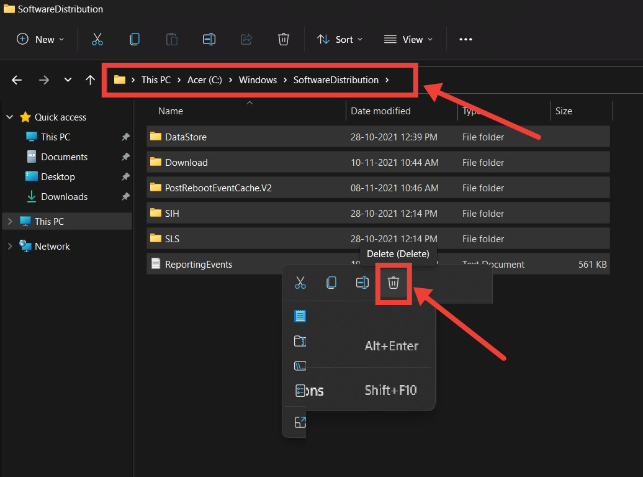
Task: Click the Rename icon in the top toolbar
Action: click(209, 39)
